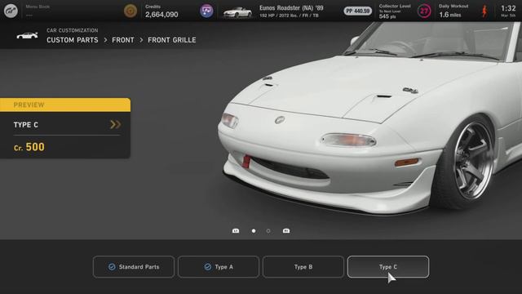Open the purple garage badge icon
The height and width of the screenshot is (294, 522).
[x=206, y=11]
